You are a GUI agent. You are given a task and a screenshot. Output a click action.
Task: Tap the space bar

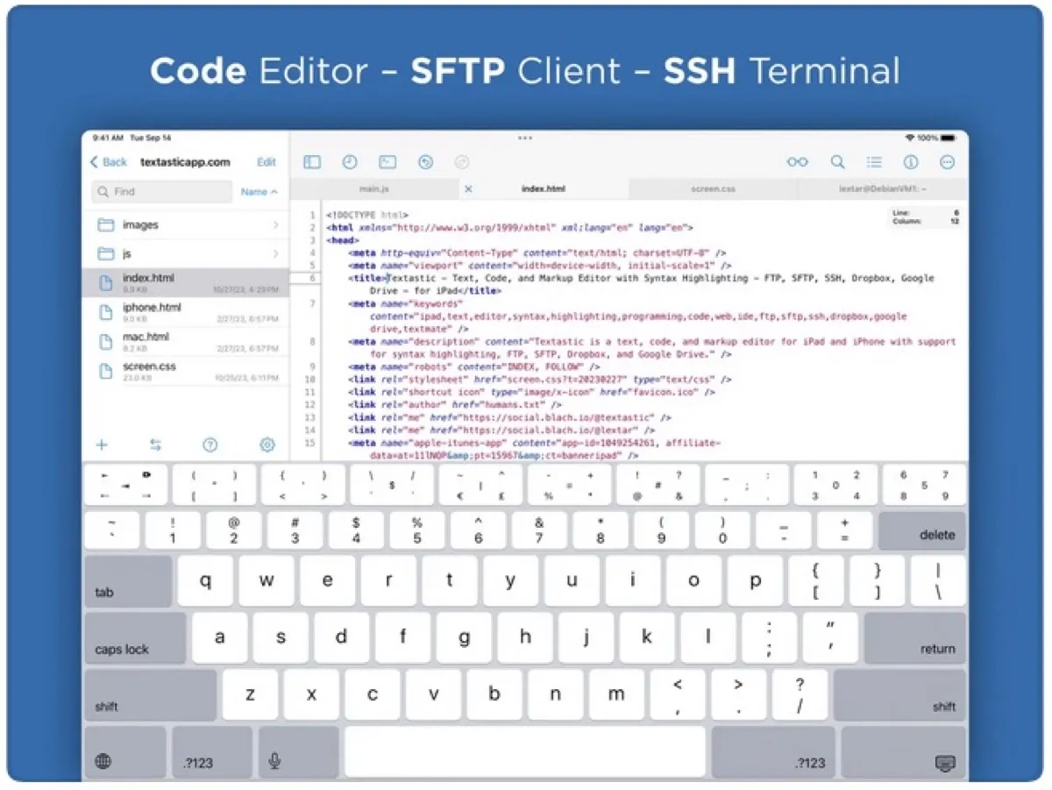coord(525,752)
